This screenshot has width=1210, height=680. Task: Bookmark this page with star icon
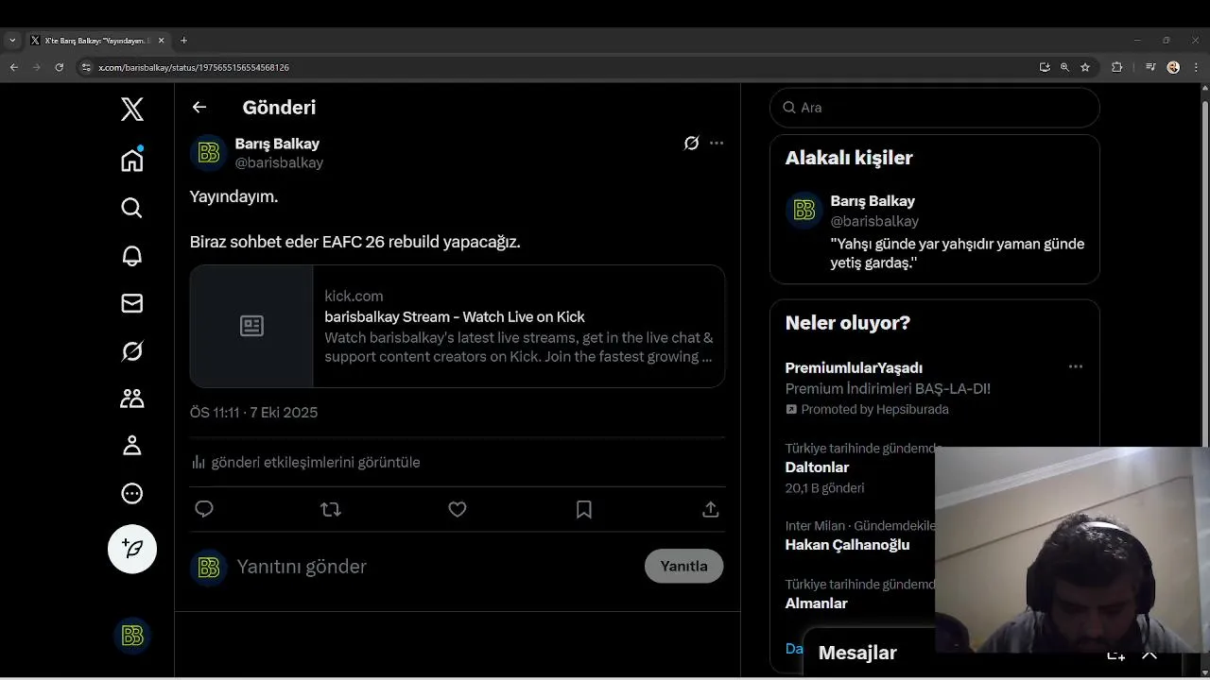coord(1085,67)
